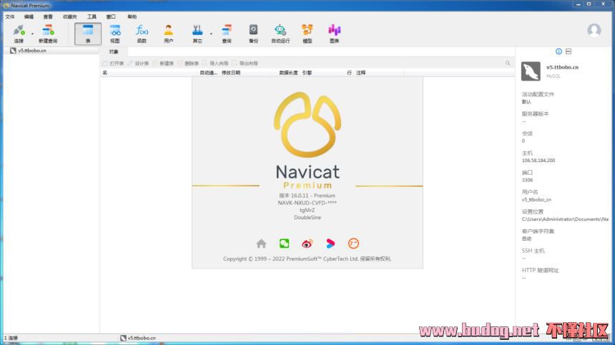Sort by Modified Date (修改日期) column header

[x=231, y=72]
